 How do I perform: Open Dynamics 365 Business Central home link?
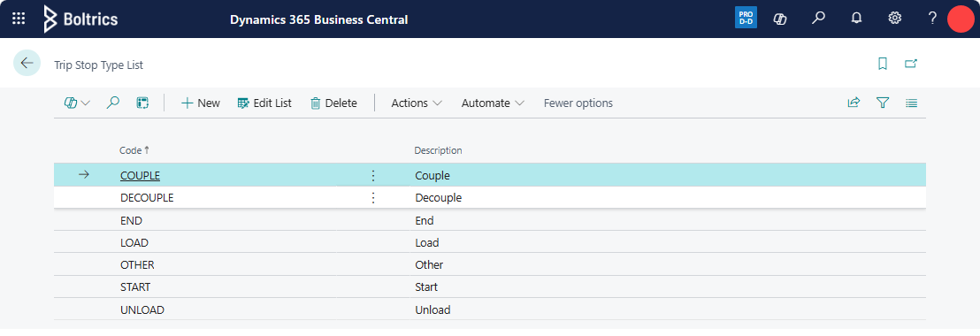click(x=318, y=19)
